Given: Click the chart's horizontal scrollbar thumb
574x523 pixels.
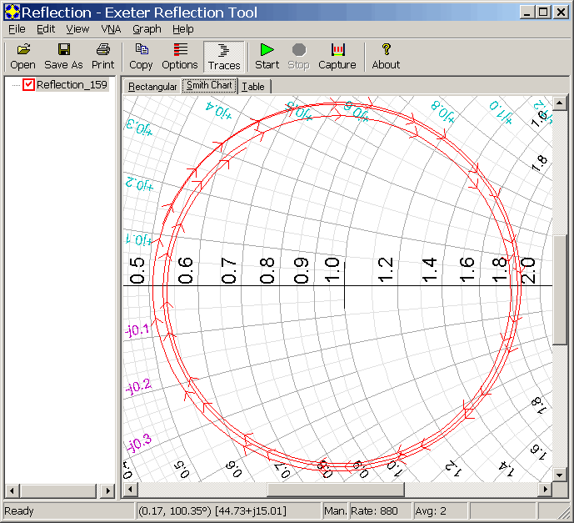Looking at the screenshot, I should click(336, 490).
